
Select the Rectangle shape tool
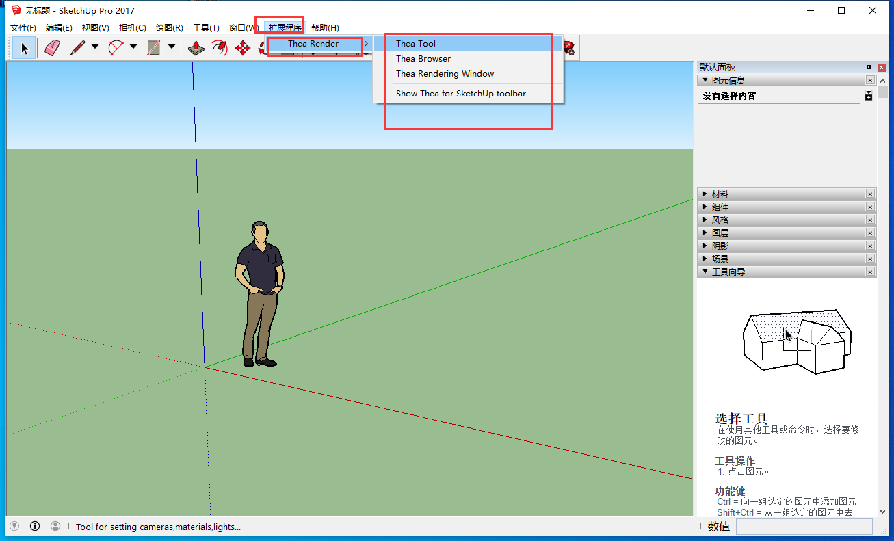[154, 48]
